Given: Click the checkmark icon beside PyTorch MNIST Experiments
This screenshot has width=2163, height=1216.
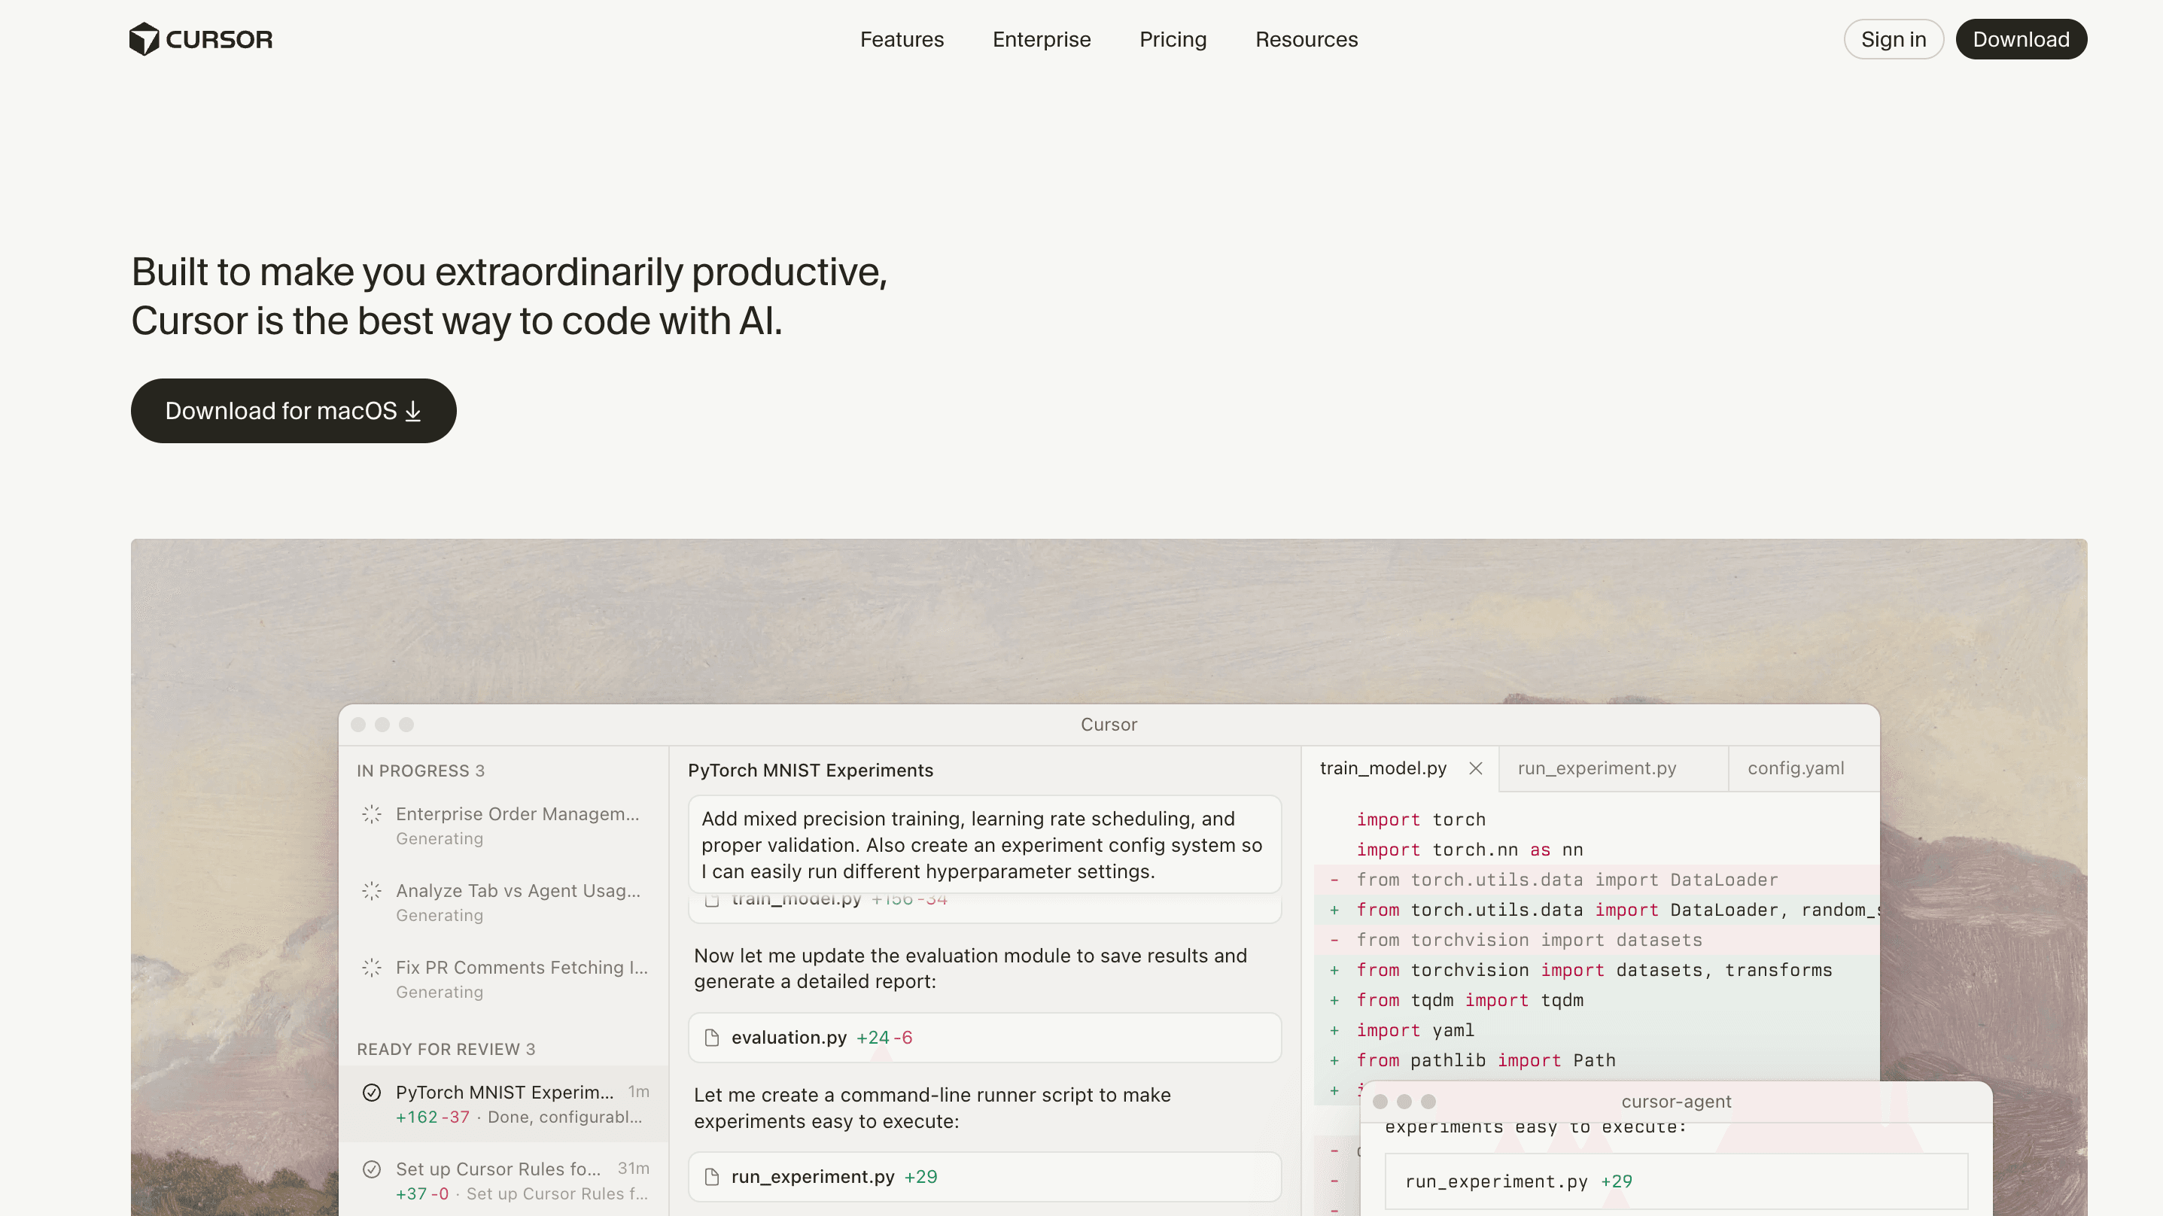Looking at the screenshot, I should click(372, 1093).
